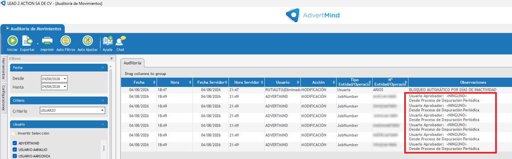This screenshot has width=512, height=159.
Task: Open the Ayuda help icon
Action: (x=107, y=41)
